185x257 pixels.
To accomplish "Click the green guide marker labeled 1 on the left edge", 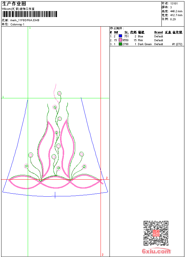I will (3, 97).
